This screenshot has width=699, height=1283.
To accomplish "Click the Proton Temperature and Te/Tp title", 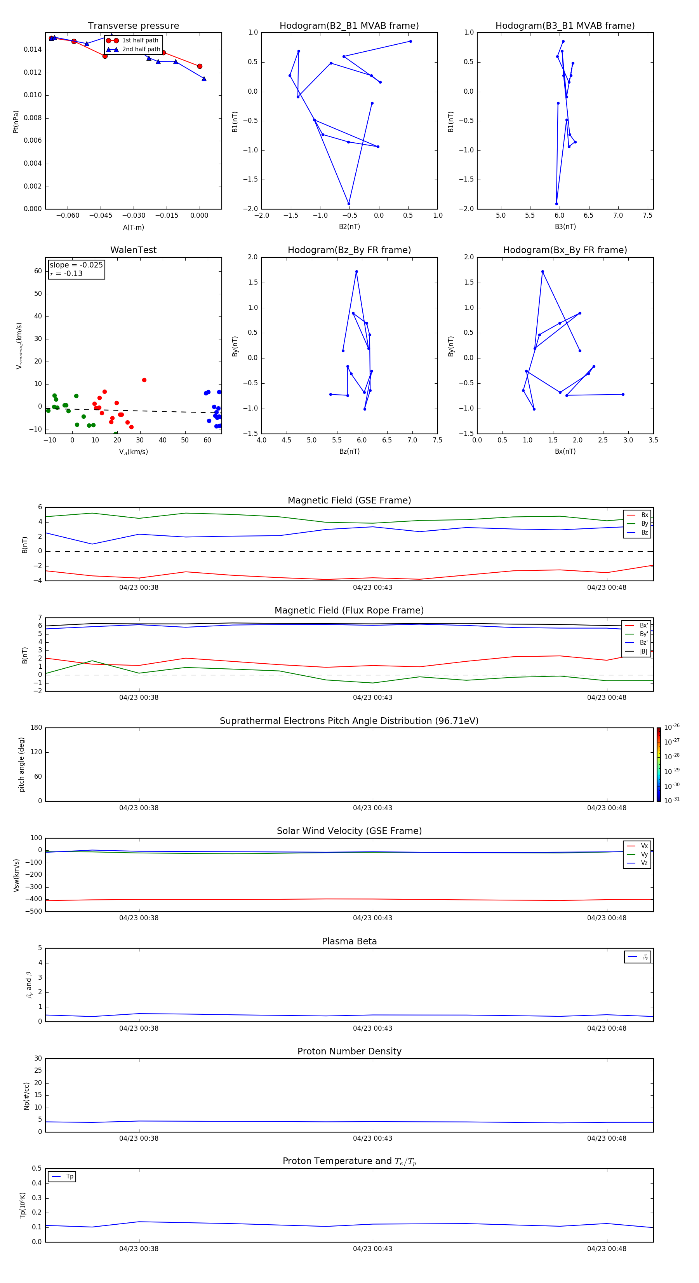I will click(349, 1161).
